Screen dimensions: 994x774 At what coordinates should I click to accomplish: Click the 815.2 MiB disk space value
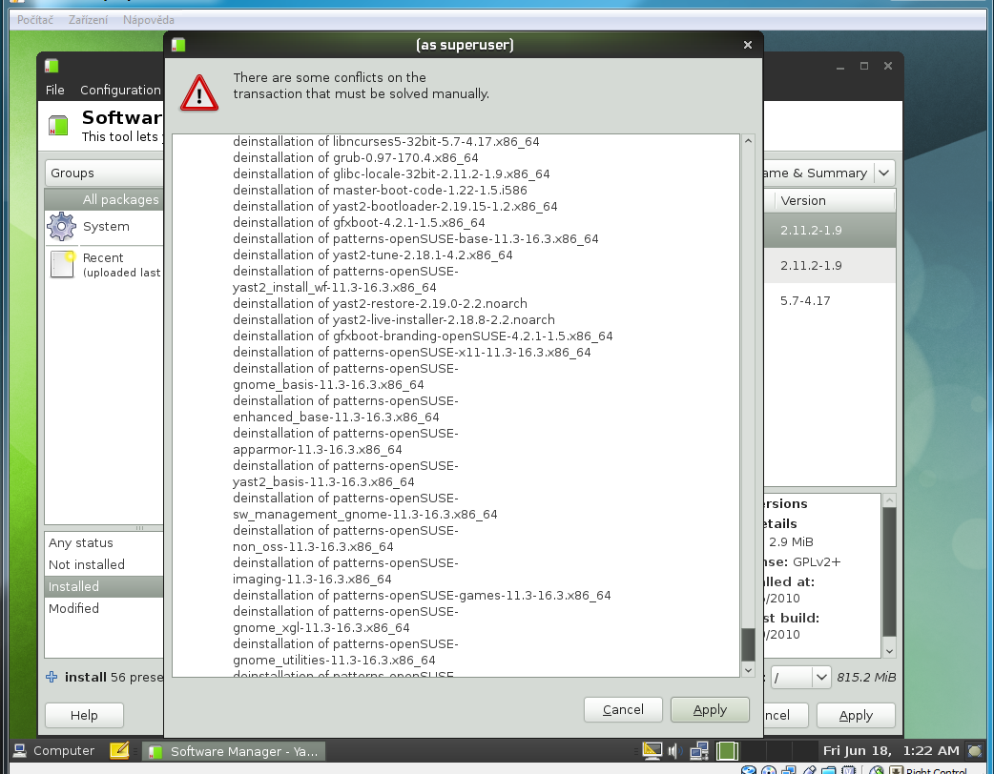[x=866, y=677]
